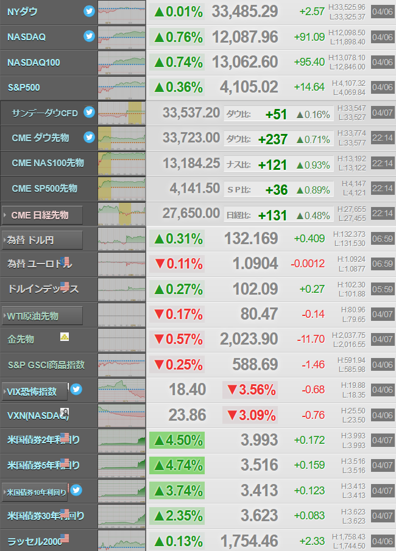
Task: Open the NASDAQ100 link
Action: [34, 62]
